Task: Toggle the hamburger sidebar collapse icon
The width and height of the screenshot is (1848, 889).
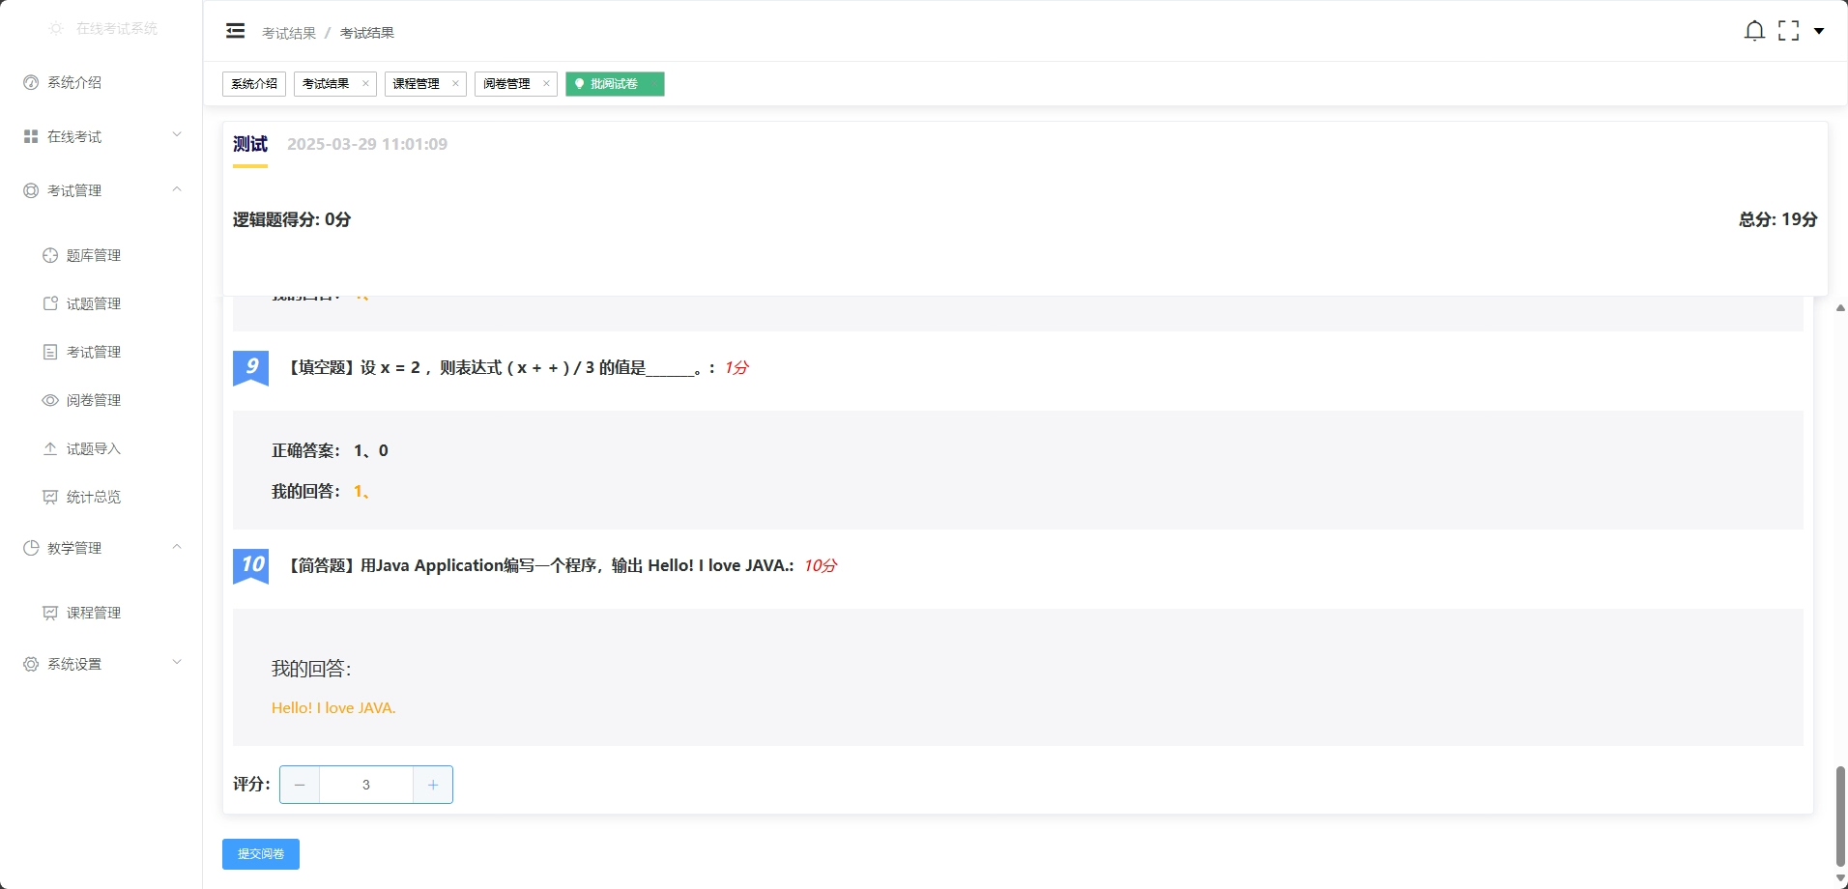Action: [x=235, y=31]
